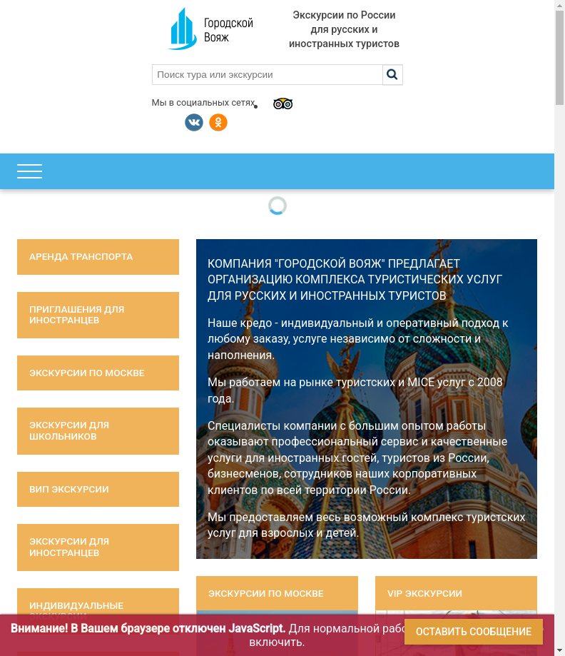Screen dimensions: 565x656
Task: Open the Odnoklassniki social icon
Action: click(x=218, y=123)
